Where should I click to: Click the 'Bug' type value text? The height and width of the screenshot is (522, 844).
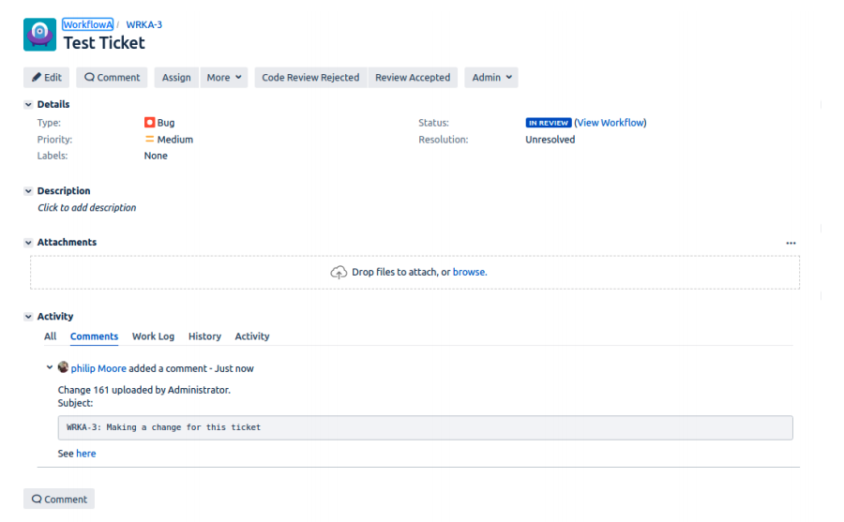point(166,123)
